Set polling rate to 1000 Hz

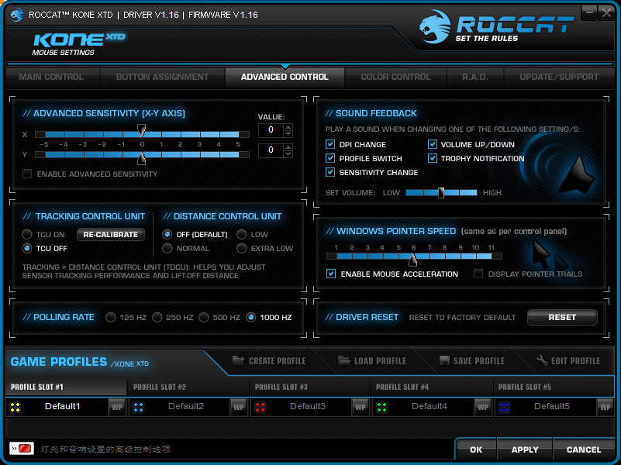(251, 318)
